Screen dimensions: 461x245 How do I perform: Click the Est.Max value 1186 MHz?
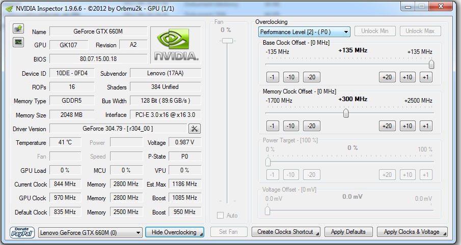click(185, 184)
